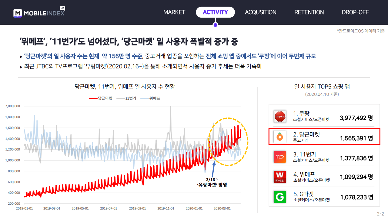Open the RETENTION tab
388x218 pixels.
tap(309, 12)
